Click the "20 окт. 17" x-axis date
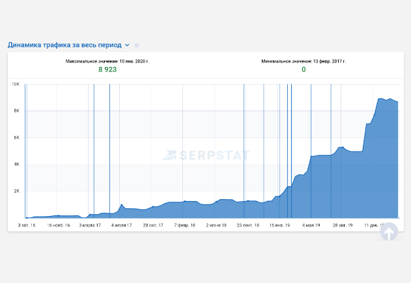 [x=153, y=225]
